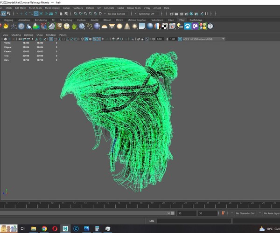
Task: Toggle use all lights bulb icon in panel toolbar
Action: [103, 39]
